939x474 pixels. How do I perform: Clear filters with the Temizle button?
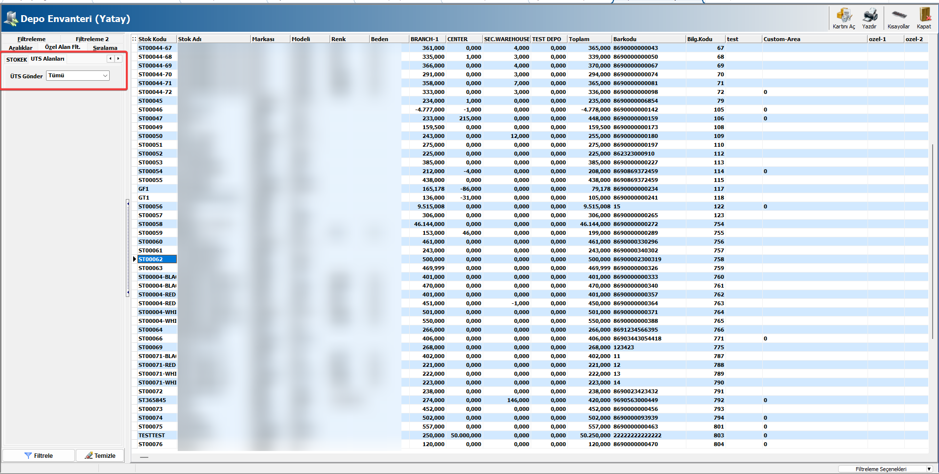(x=100, y=455)
